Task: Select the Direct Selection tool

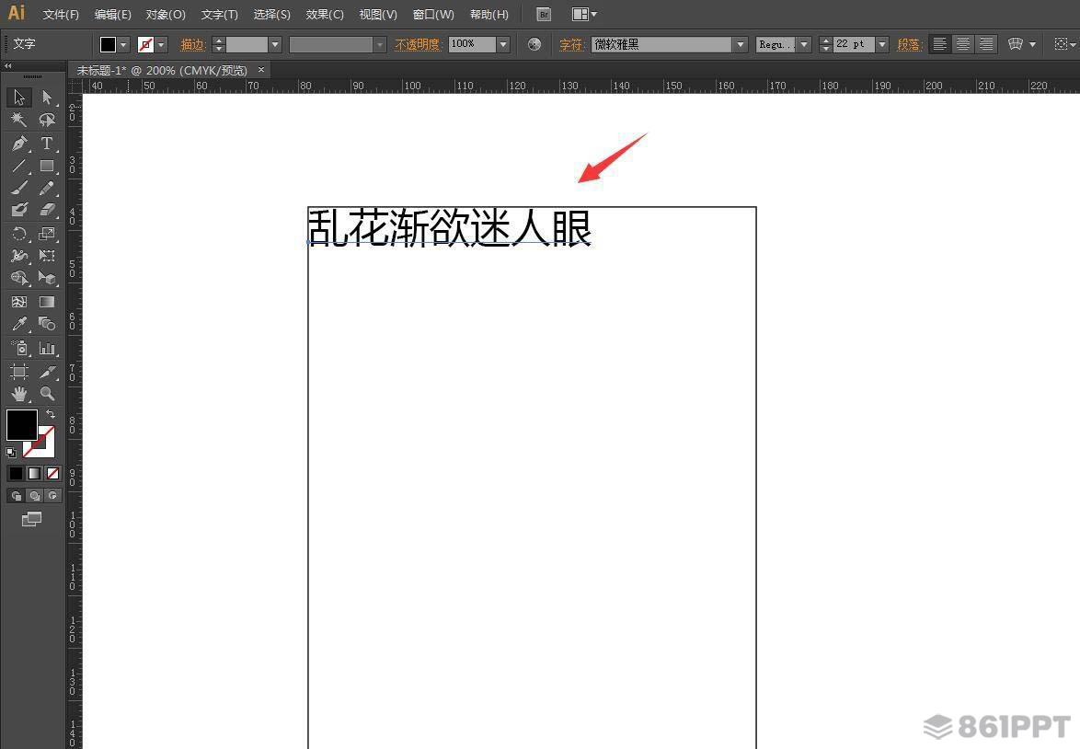Action: 47,98
